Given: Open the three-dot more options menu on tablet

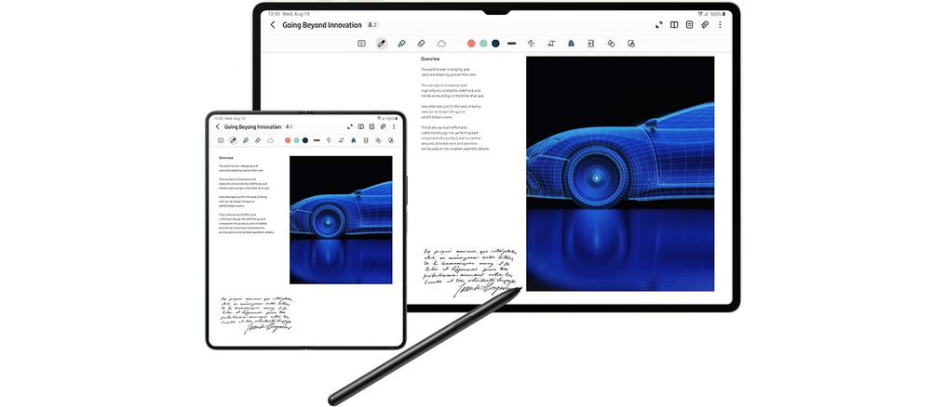Looking at the screenshot, I should point(721,25).
